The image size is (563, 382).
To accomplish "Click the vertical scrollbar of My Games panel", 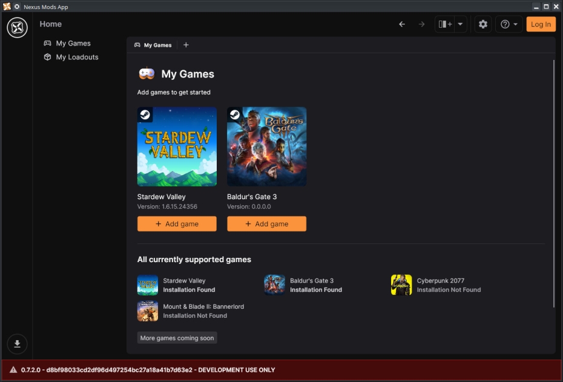I will point(554,183).
